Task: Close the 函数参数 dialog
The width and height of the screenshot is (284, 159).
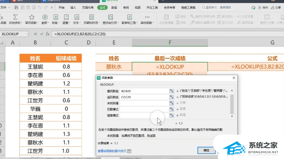Action: (x=234, y=78)
